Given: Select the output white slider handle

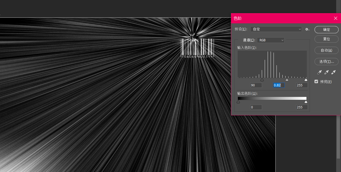Looking at the screenshot, I should 306,102.
